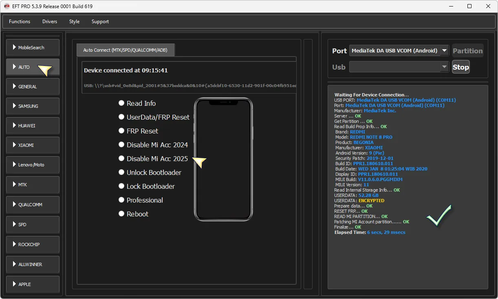Screen dimensions: 498x299
Task: Expand the XIAOMI sidebar category
Action: 33,145
